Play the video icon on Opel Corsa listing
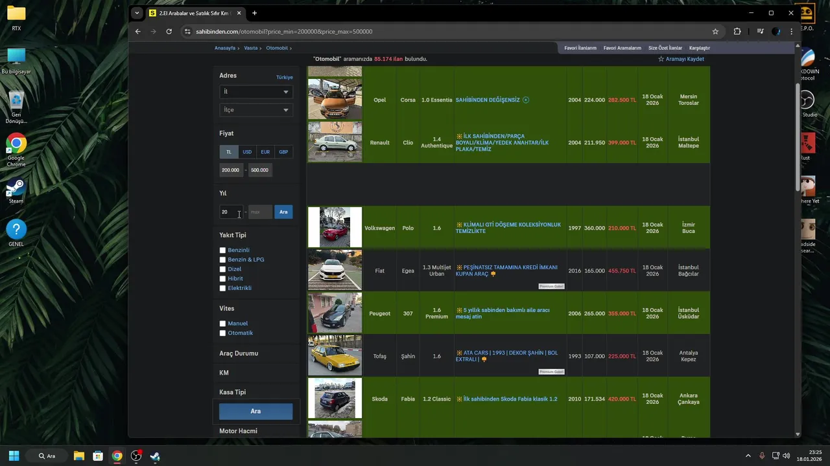830x466 pixels. click(526, 100)
